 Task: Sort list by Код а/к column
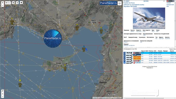click(143, 51)
